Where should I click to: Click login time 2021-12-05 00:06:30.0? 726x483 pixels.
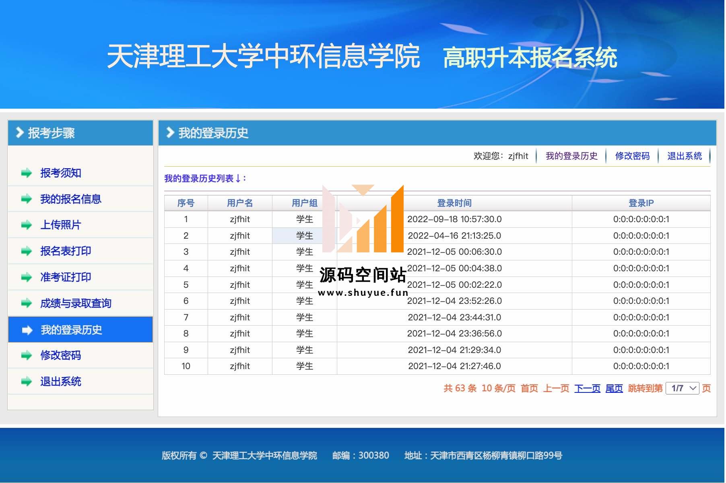(x=454, y=252)
